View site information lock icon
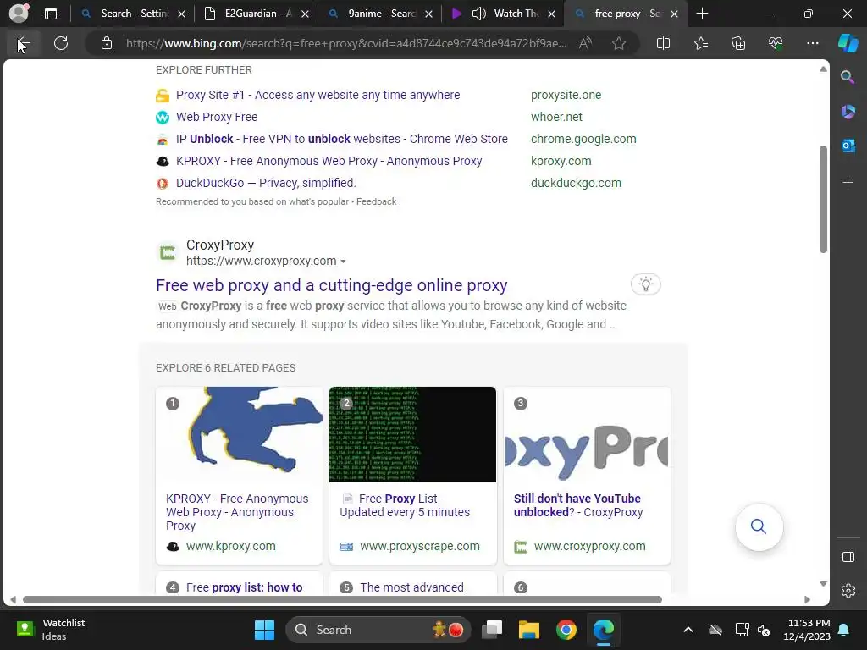This screenshot has width=867, height=650. tap(107, 43)
